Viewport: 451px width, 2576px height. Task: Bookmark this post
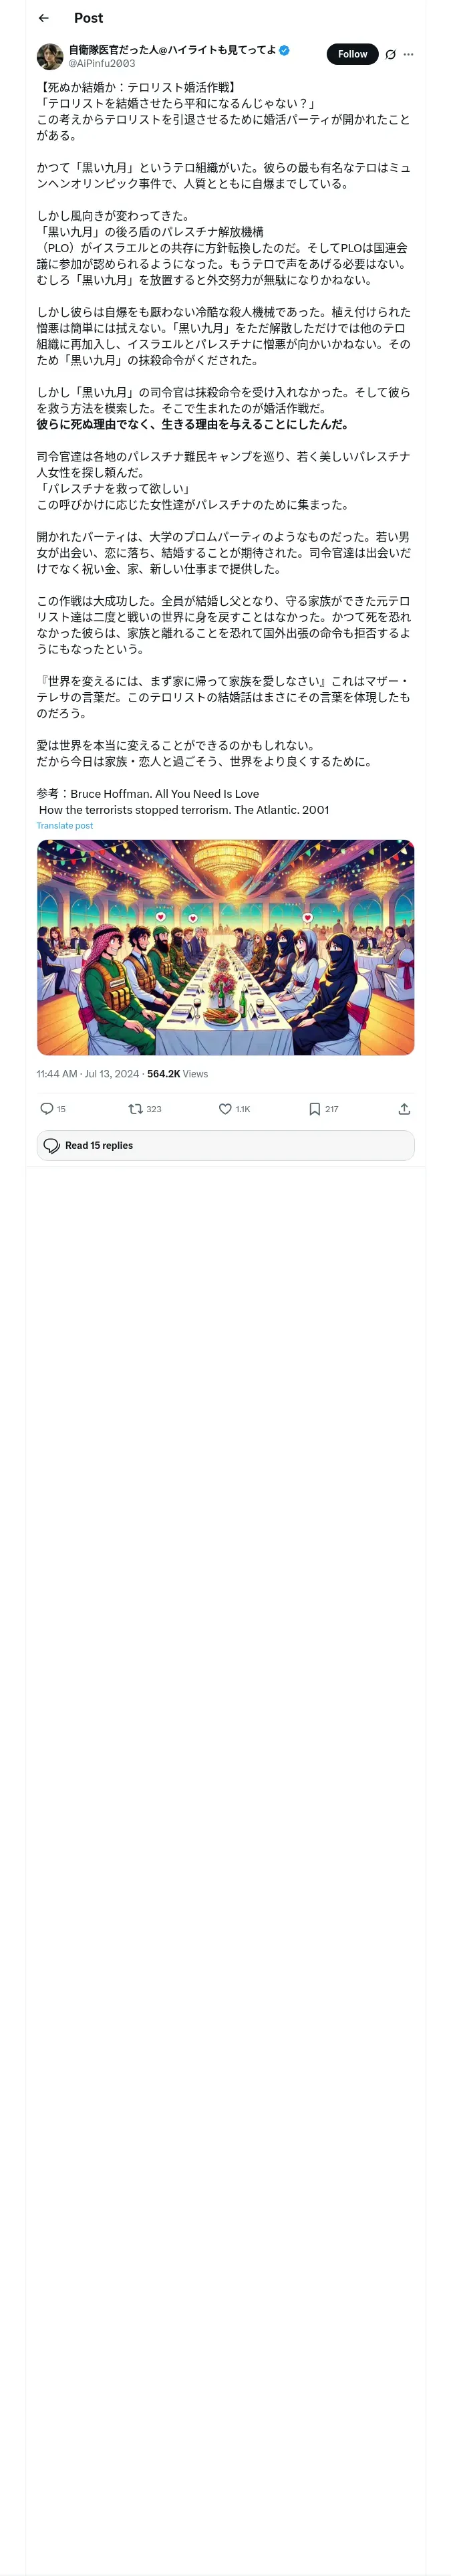(x=314, y=1109)
